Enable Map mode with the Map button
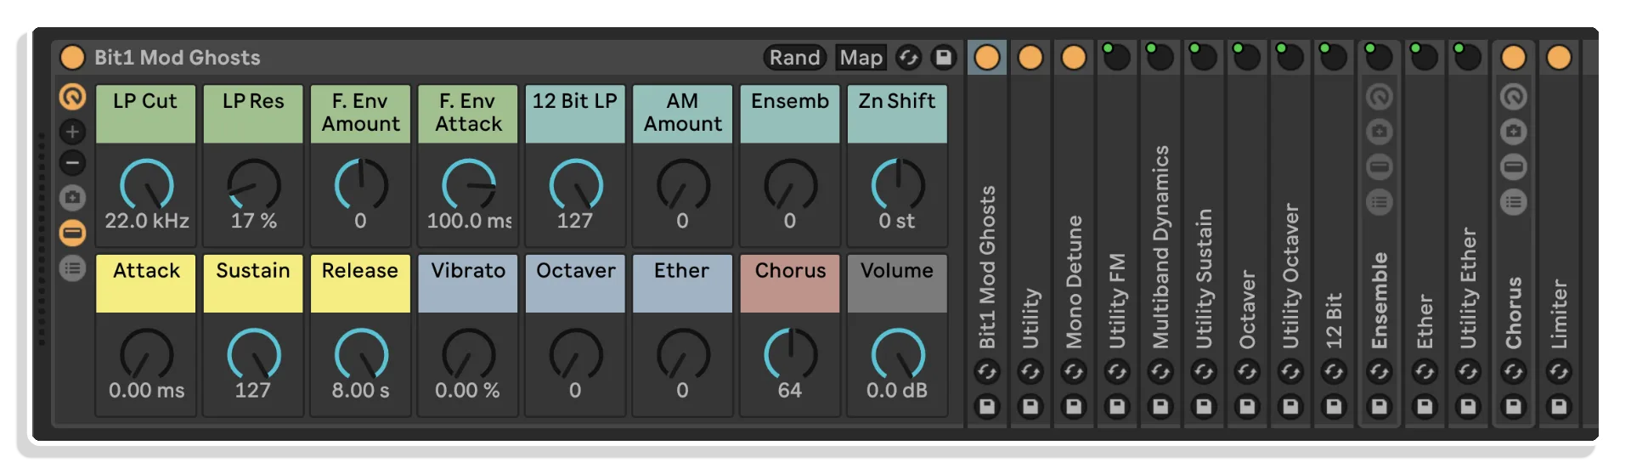The width and height of the screenshot is (1631, 468). click(x=861, y=58)
